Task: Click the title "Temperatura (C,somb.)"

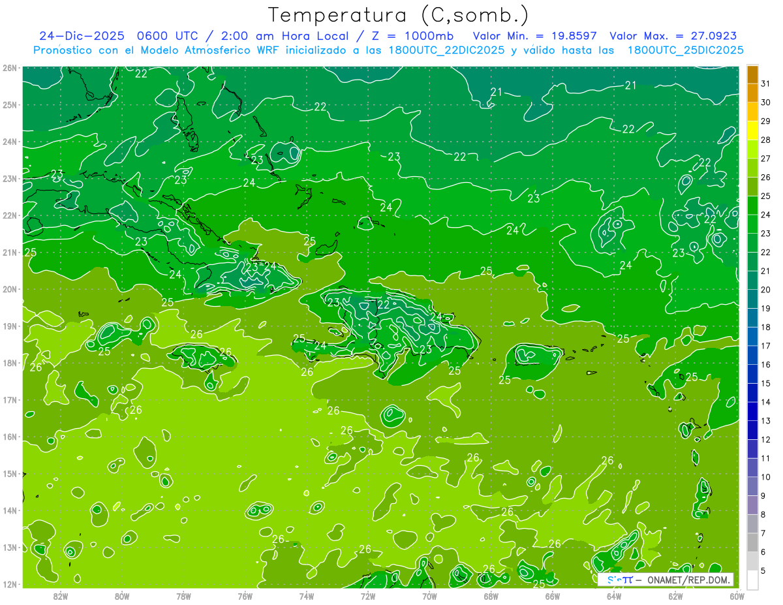Action: (399, 15)
